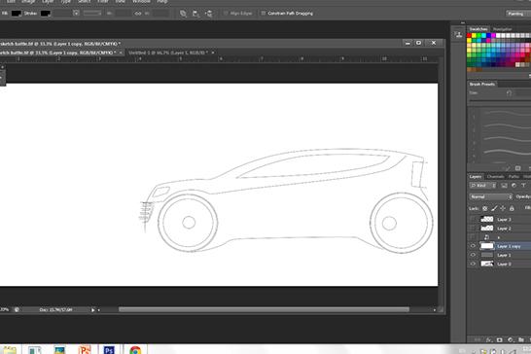Open Photoshop from the Windows taskbar
Viewport: 531px width, 354px height.
pyautogui.click(x=109, y=349)
